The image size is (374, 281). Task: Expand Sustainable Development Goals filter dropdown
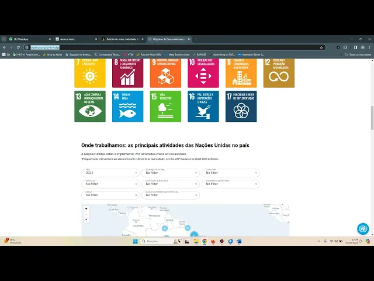coord(171,195)
